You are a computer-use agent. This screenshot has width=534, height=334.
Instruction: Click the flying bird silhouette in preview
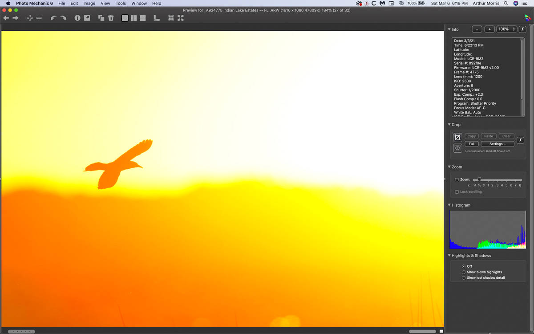(x=118, y=164)
